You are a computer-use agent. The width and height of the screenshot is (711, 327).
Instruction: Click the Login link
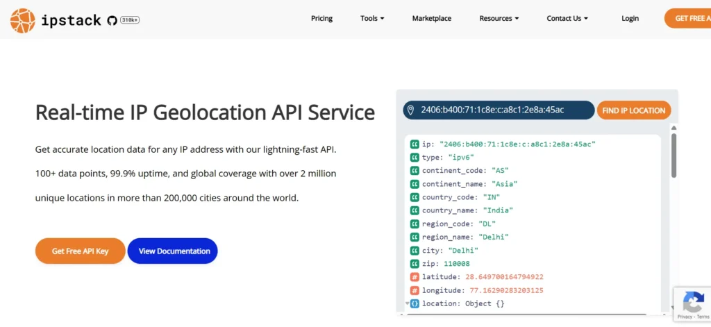click(630, 19)
